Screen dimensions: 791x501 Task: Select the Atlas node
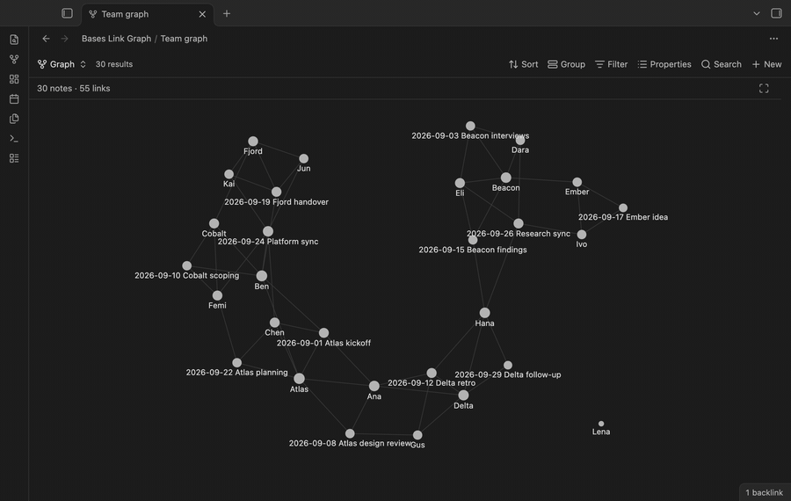pos(299,379)
